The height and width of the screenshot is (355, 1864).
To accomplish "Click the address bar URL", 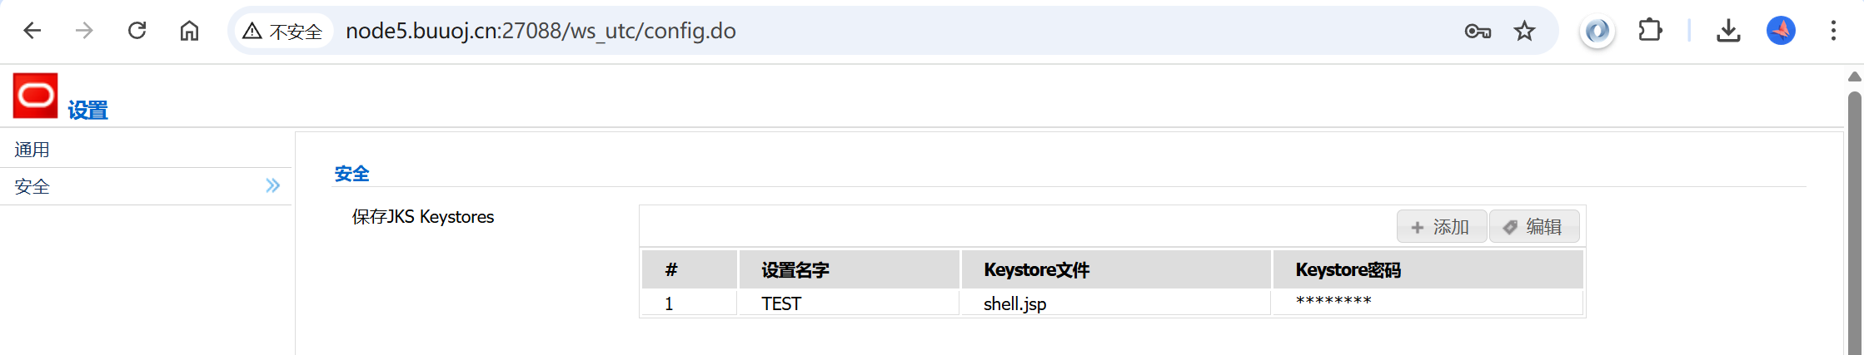I will coord(541,31).
